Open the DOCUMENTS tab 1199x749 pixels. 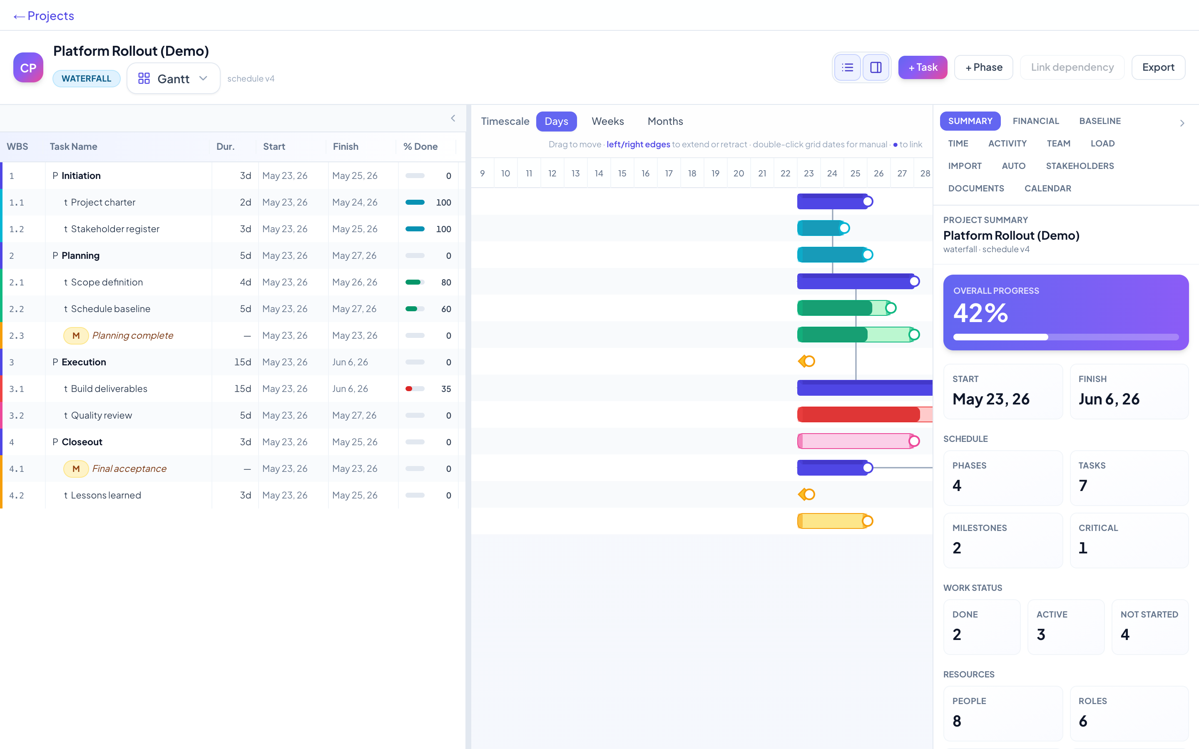[975, 189]
